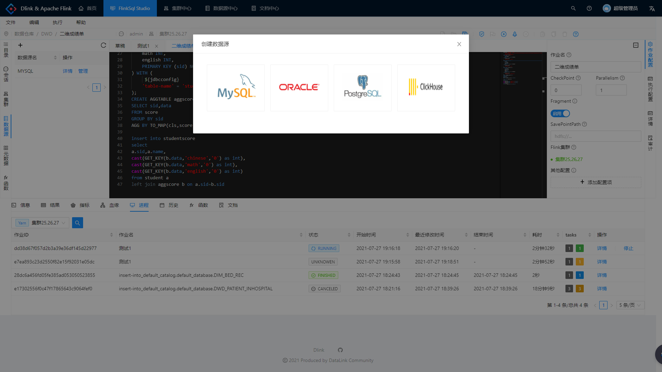Open the 帮助 menu
Viewport: 662px width, 372px height.
81,22
